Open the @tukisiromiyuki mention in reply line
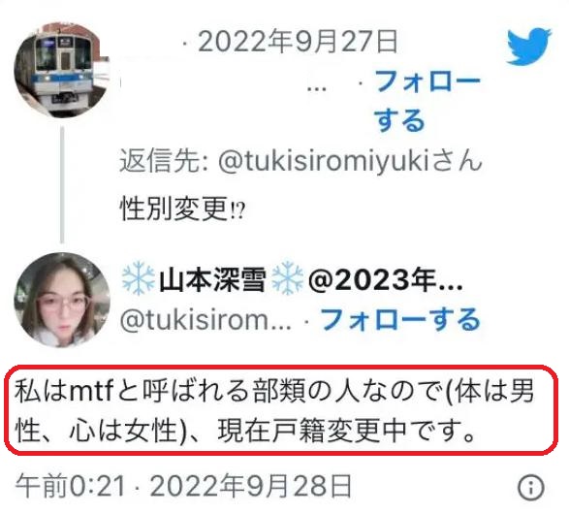 [324, 161]
